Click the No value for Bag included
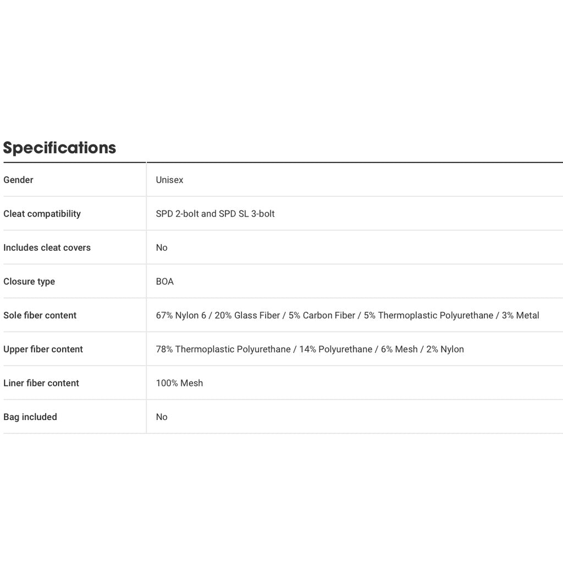This screenshot has height=563, width=563. [162, 417]
